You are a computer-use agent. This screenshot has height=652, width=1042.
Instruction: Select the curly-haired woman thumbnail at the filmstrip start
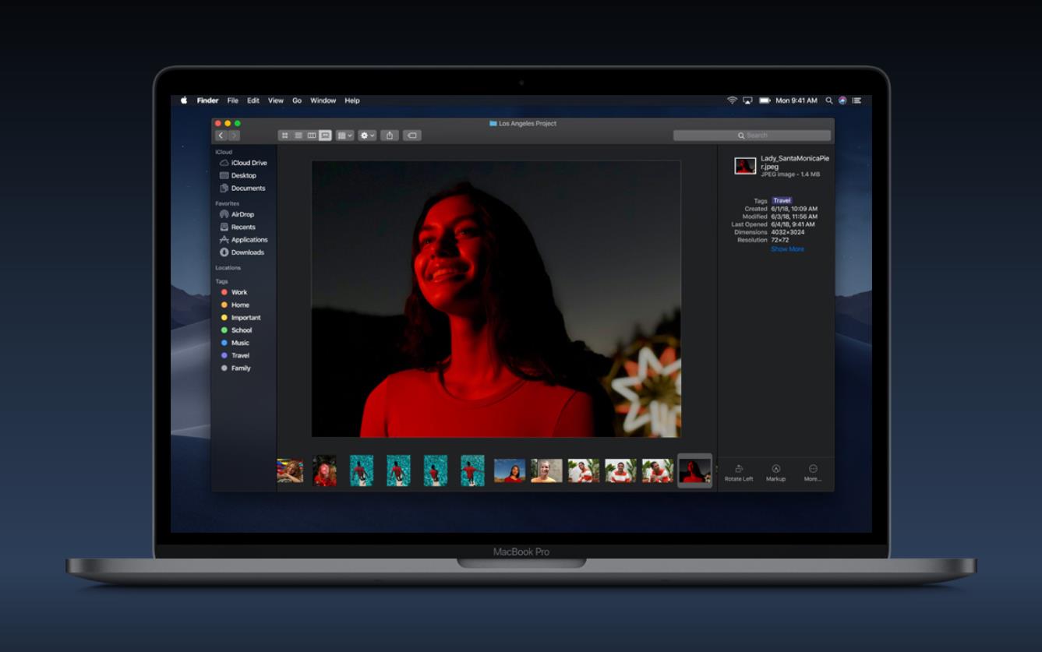(x=290, y=470)
